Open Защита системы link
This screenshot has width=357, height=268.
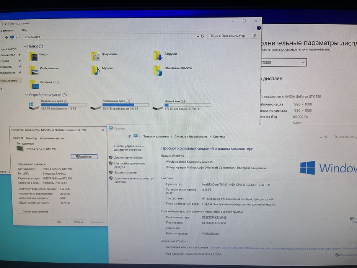pos(126,173)
